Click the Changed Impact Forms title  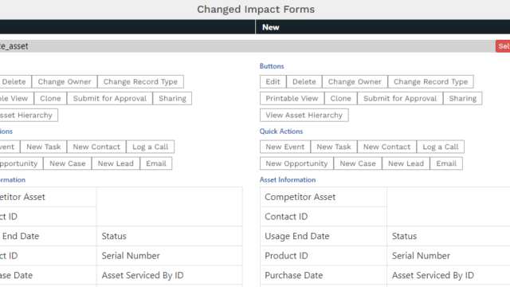click(x=256, y=9)
